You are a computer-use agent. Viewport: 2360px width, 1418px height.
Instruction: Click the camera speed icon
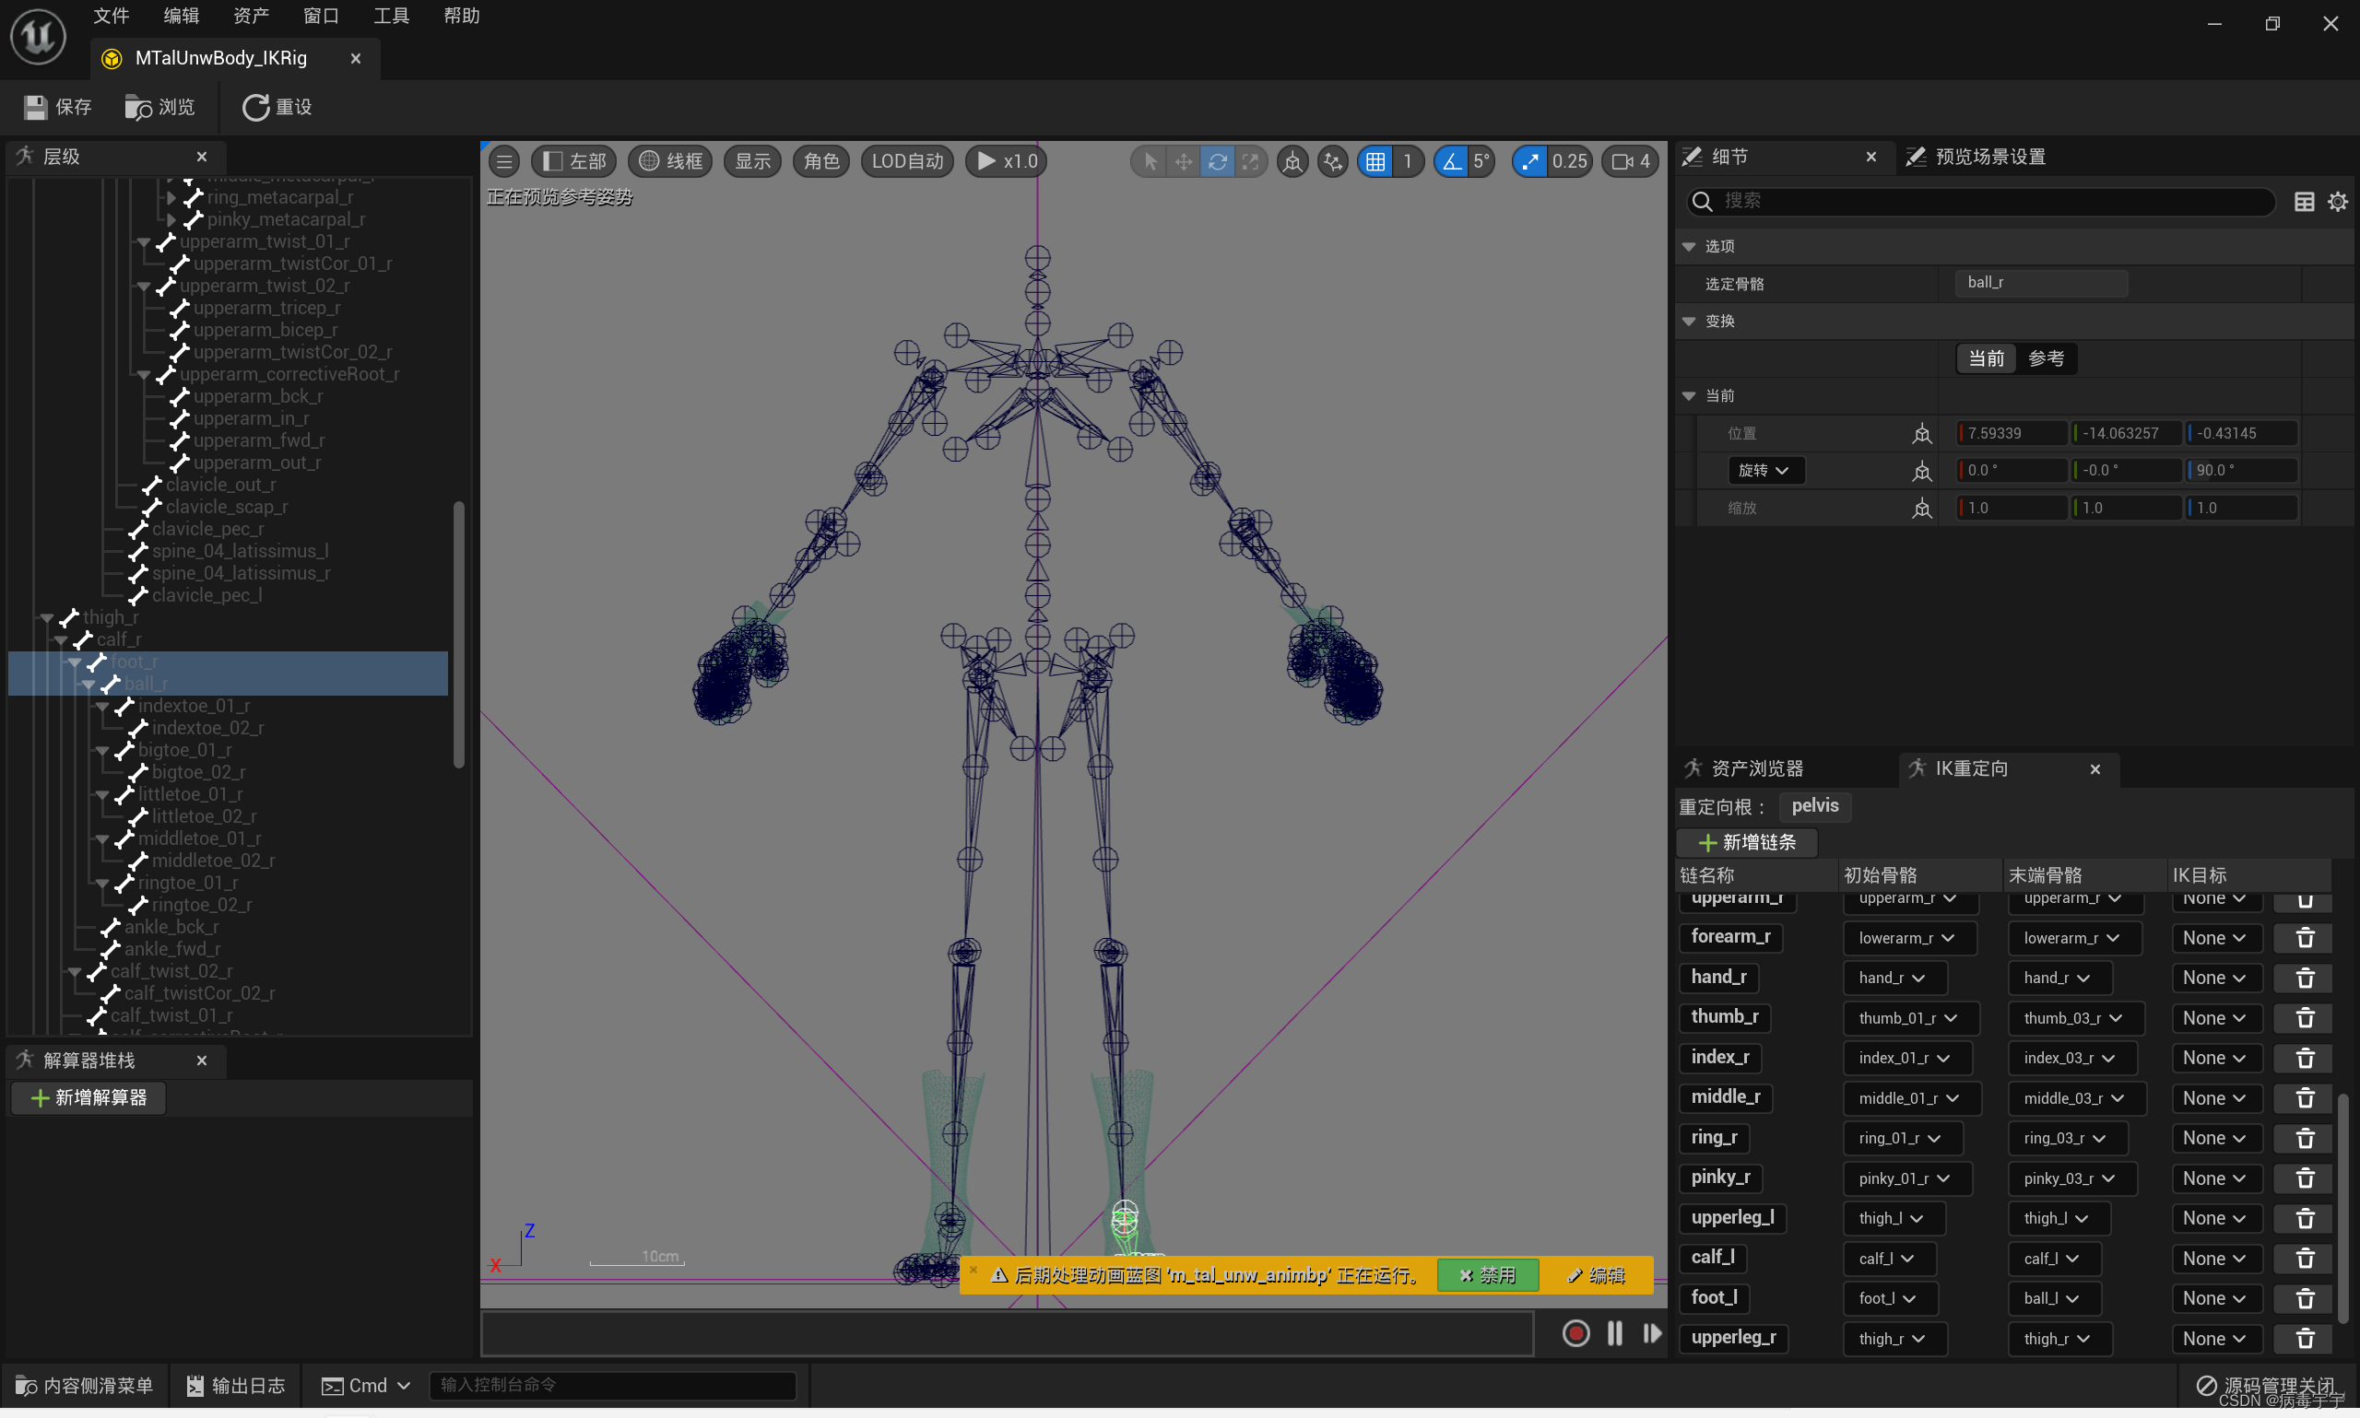tap(1622, 161)
